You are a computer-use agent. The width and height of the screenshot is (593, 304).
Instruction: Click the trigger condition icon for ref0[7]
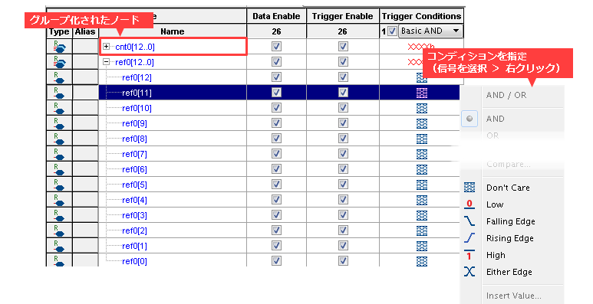pos(422,154)
